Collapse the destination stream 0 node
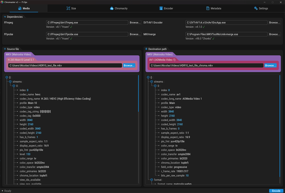This screenshot has height=193, width=285. 155,86
